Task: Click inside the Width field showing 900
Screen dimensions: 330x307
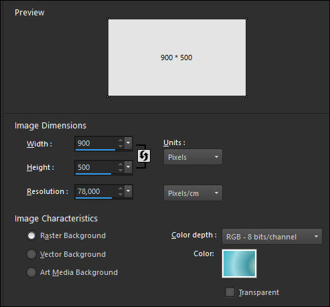Action: tap(96, 143)
